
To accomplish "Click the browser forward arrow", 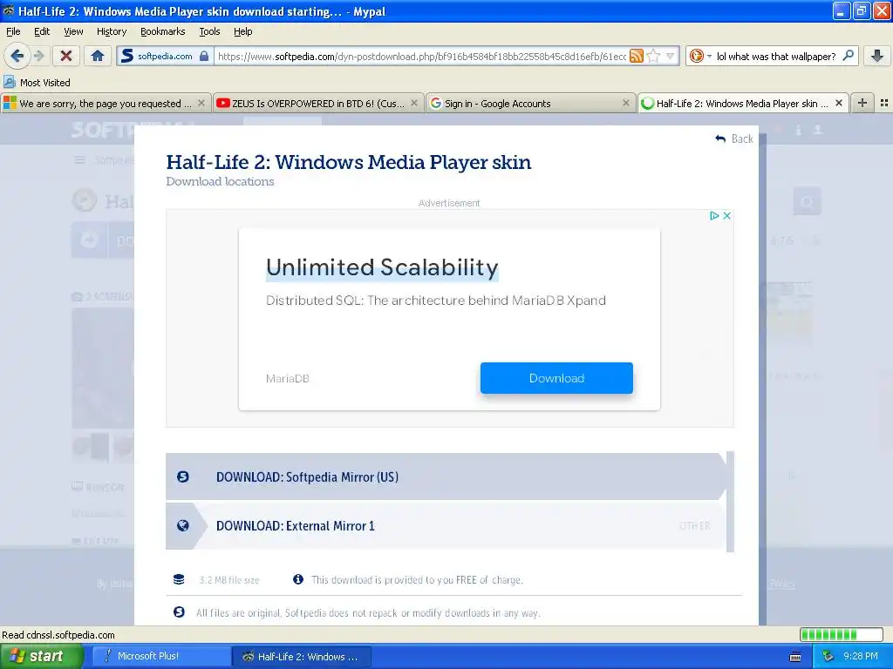I will coord(38,56).
